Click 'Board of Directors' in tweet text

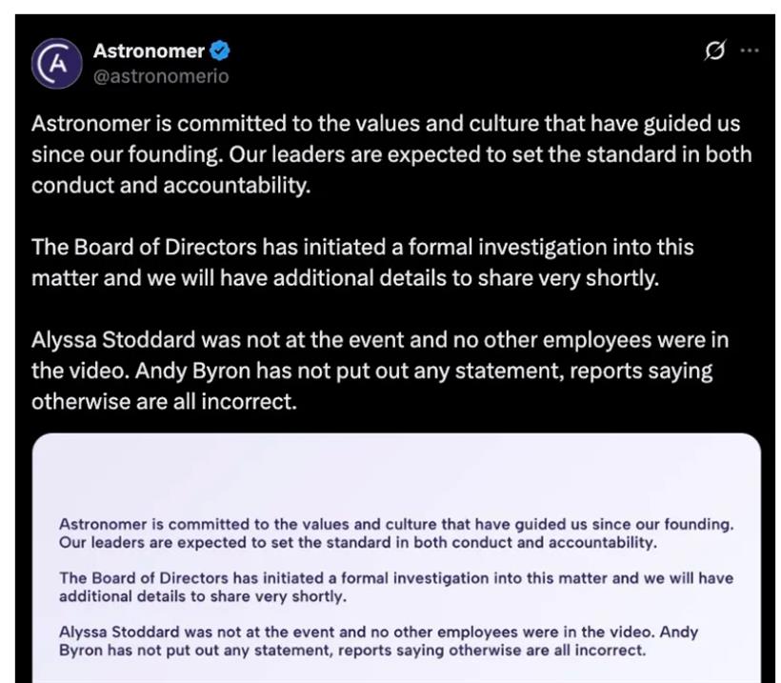(166, 247)
